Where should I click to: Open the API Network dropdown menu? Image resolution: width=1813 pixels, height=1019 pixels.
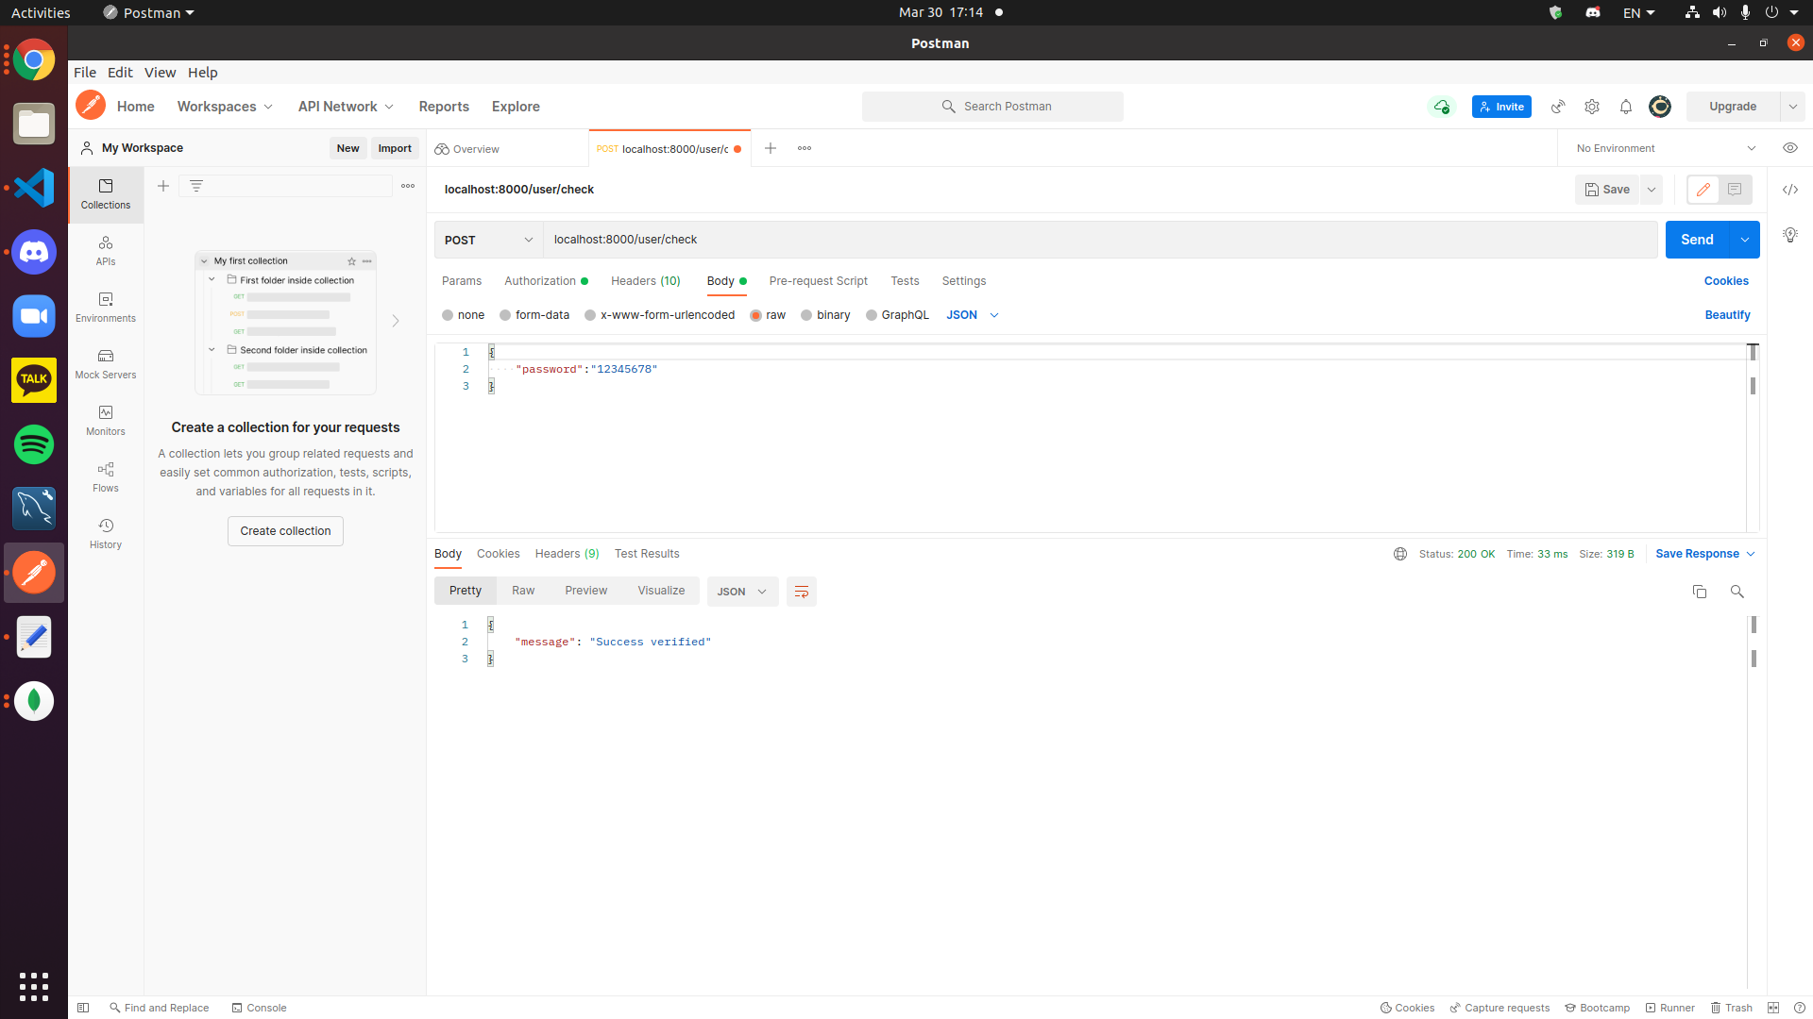point(346,107)
